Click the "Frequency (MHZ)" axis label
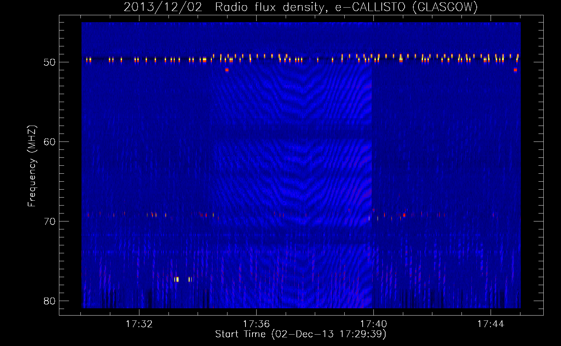The height and width of the screenshot is (346, 561). point(32,166)
